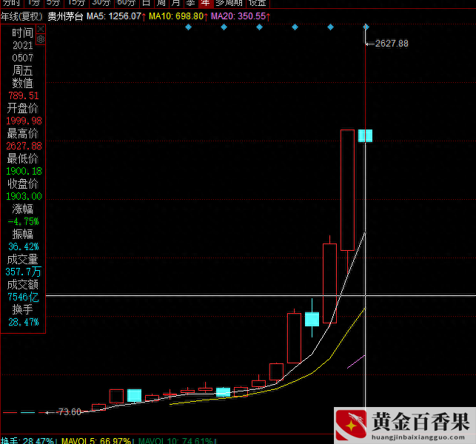Click the 贵州茅台 stock name
The width and height of the screenshot is (476, 444).
pos(65,16)
